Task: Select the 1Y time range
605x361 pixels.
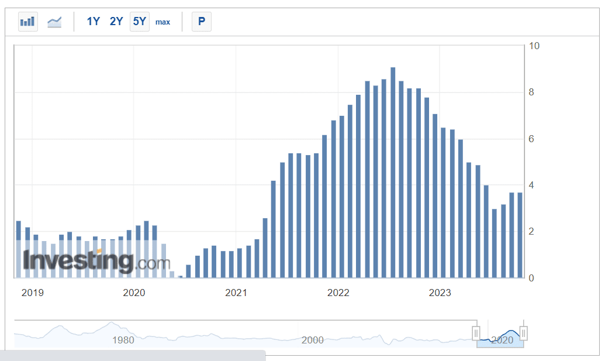Action: (x=94, y=22)
